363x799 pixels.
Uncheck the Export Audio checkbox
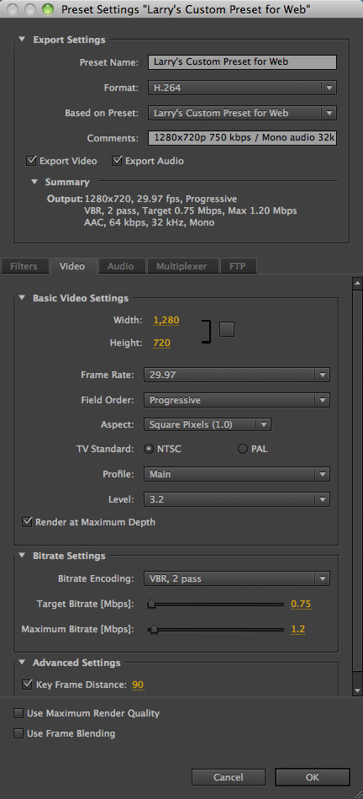[x=117, y=161]
